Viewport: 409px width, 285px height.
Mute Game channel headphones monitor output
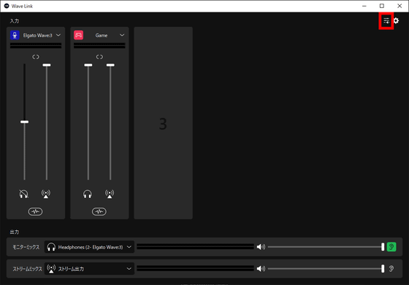88,194
